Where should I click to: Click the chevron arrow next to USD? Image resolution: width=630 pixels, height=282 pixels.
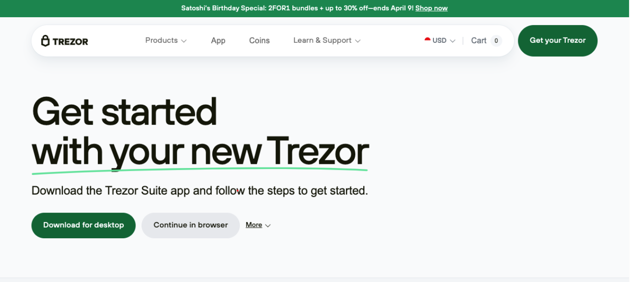[453, 41]
